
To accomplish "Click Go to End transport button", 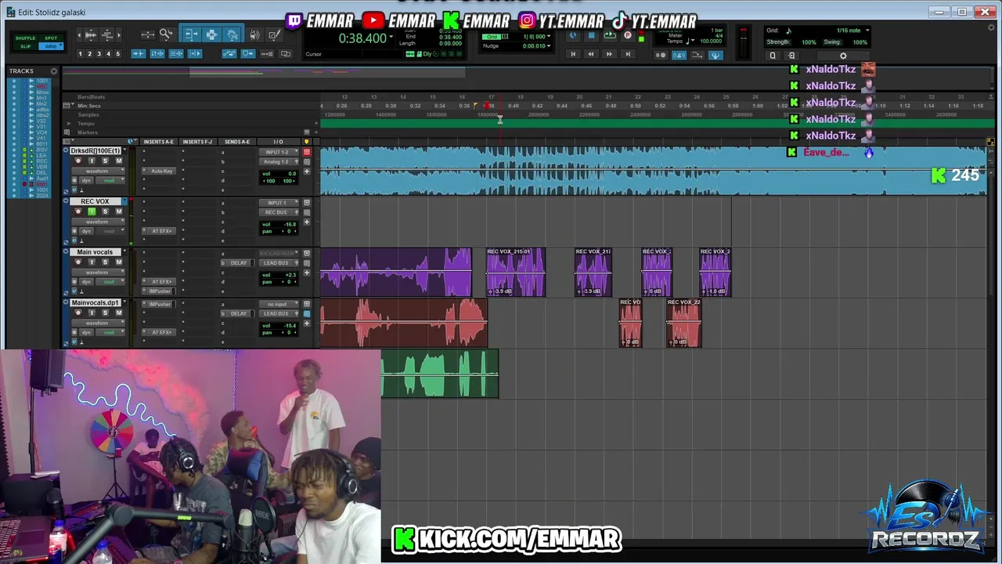I will pos(627,54).
